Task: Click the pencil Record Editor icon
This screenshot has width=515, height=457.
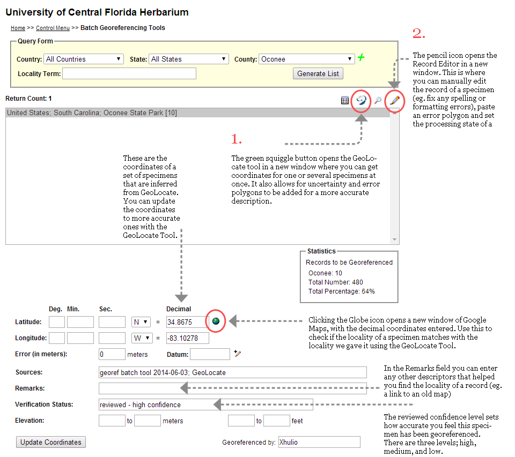Action: (x=395, y=100)
